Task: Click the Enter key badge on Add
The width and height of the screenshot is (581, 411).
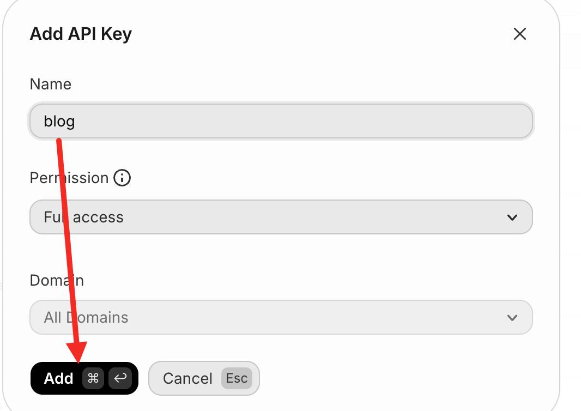Action: pyautogui.click(x=120, y=378)
